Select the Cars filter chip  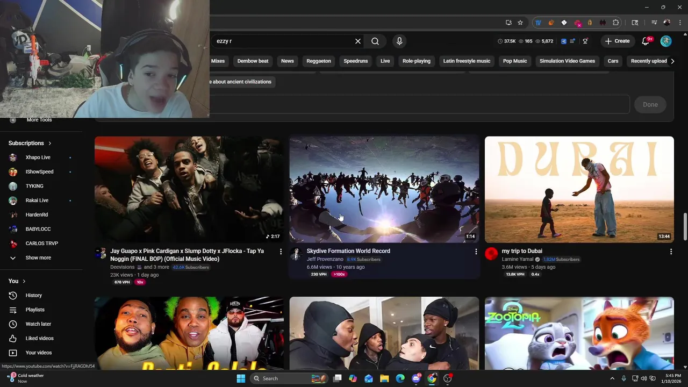coord(613,61)
